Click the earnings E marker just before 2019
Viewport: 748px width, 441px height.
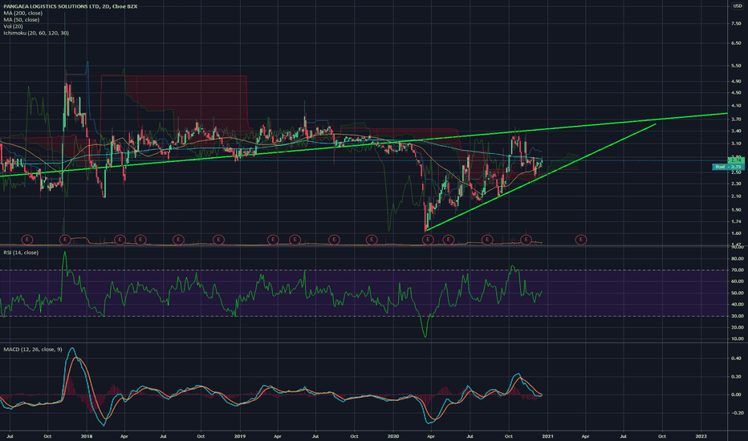218,239
